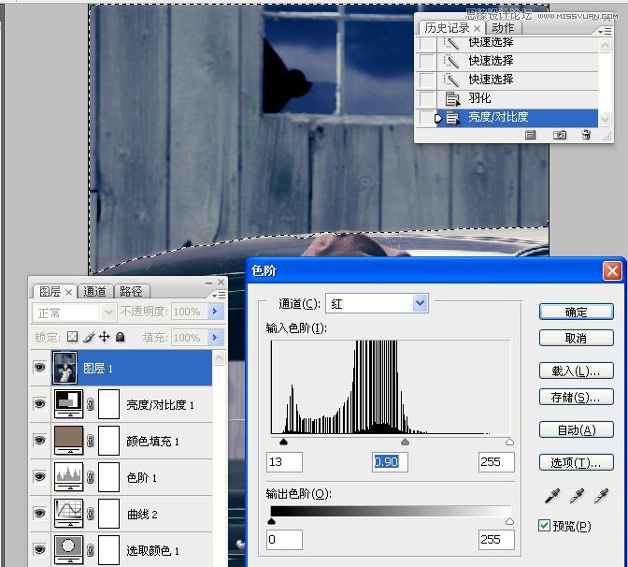Click the gray midtone input slider

coord(405,442)
